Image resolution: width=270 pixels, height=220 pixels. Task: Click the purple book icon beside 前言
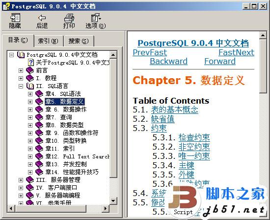pyautogui.click(x=30, y=70)
